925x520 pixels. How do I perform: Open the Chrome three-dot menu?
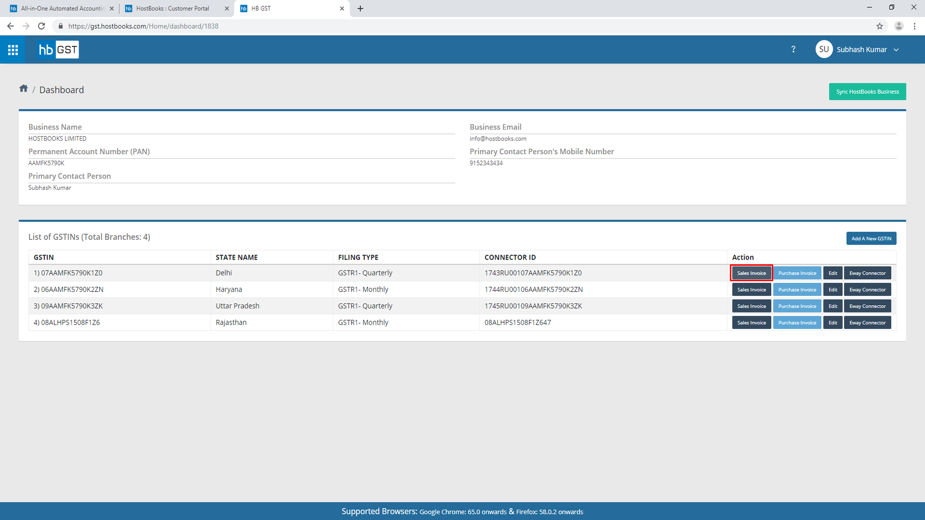[914, 26]
